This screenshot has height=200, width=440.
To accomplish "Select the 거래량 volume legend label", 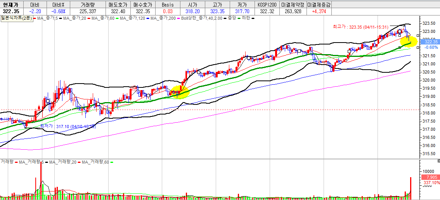I will [x=7, y=162].
